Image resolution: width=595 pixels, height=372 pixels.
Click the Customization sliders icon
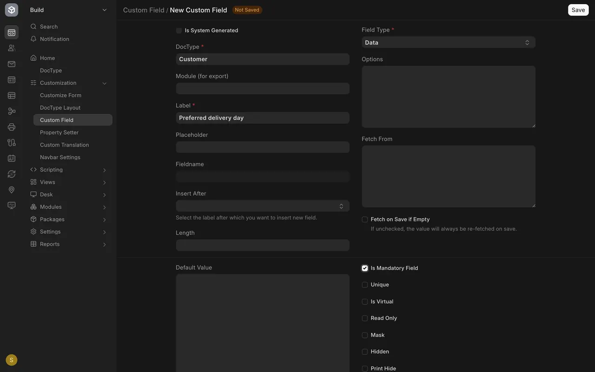(x=33, y=83)
